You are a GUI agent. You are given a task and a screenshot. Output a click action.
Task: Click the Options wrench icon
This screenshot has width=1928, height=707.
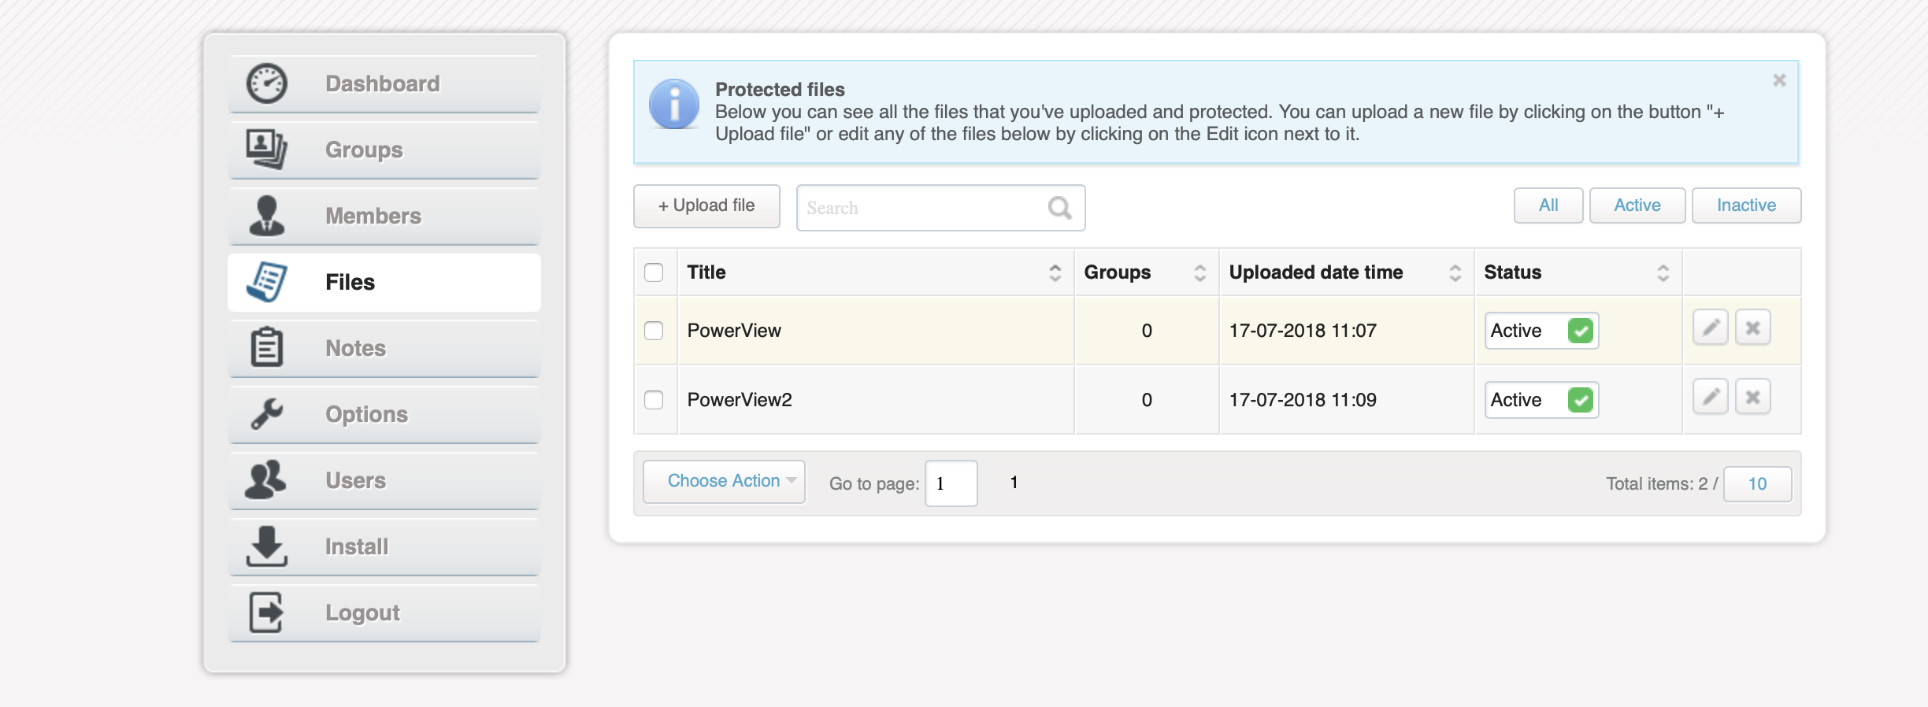tap(267, 413)
